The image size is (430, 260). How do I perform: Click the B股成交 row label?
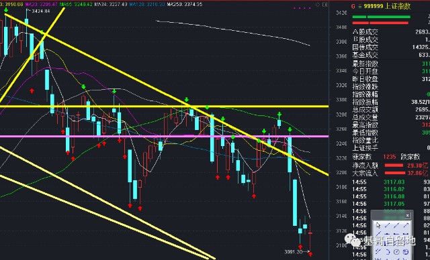(365, 40)
